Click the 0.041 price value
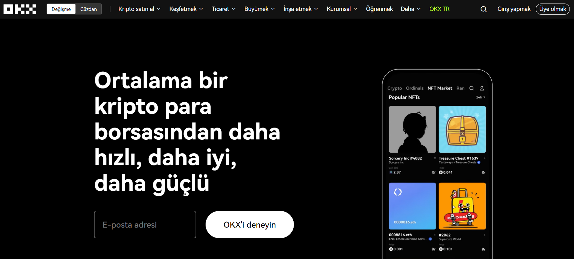This screenshot has width=574, height=259. point(448,172)
